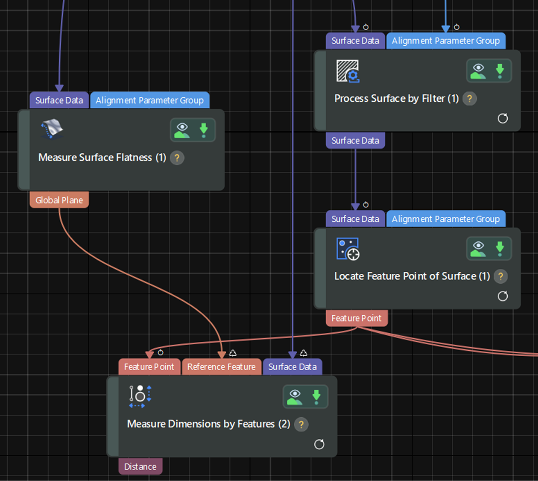This screenshot has height=481, width=538.
Task: Click the Locate Feature Point node icon
Action: [x=348, y=249]
